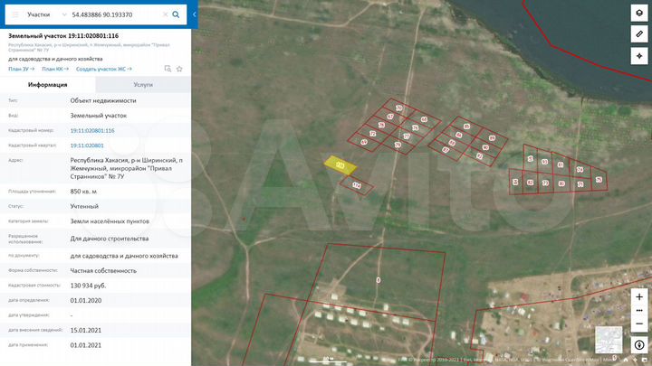Click the magnifier search button
The width and height of the screenshot is (652, 366).
(176, 14)
